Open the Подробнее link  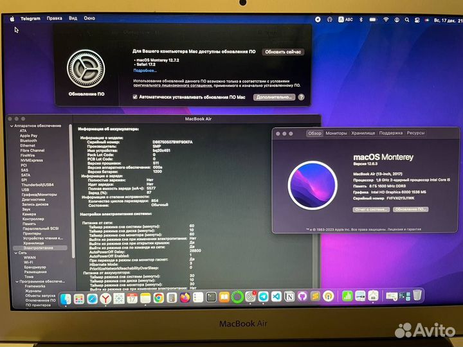point(145,71)
